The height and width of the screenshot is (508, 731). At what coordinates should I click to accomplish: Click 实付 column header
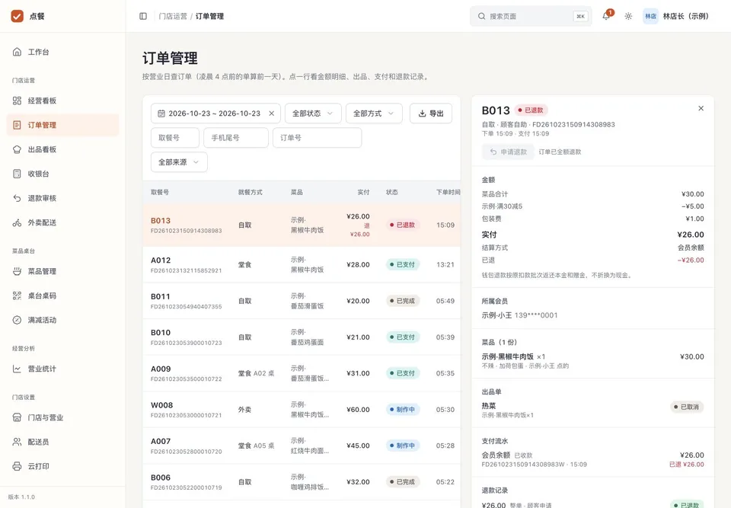[363, 192]
